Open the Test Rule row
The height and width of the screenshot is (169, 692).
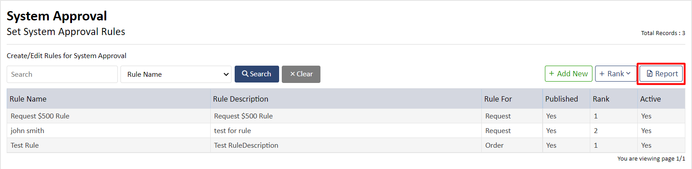pyautogui.click(x=346, y=145)
